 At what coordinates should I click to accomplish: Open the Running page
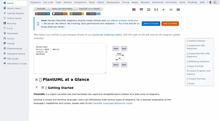pos(11,23)
